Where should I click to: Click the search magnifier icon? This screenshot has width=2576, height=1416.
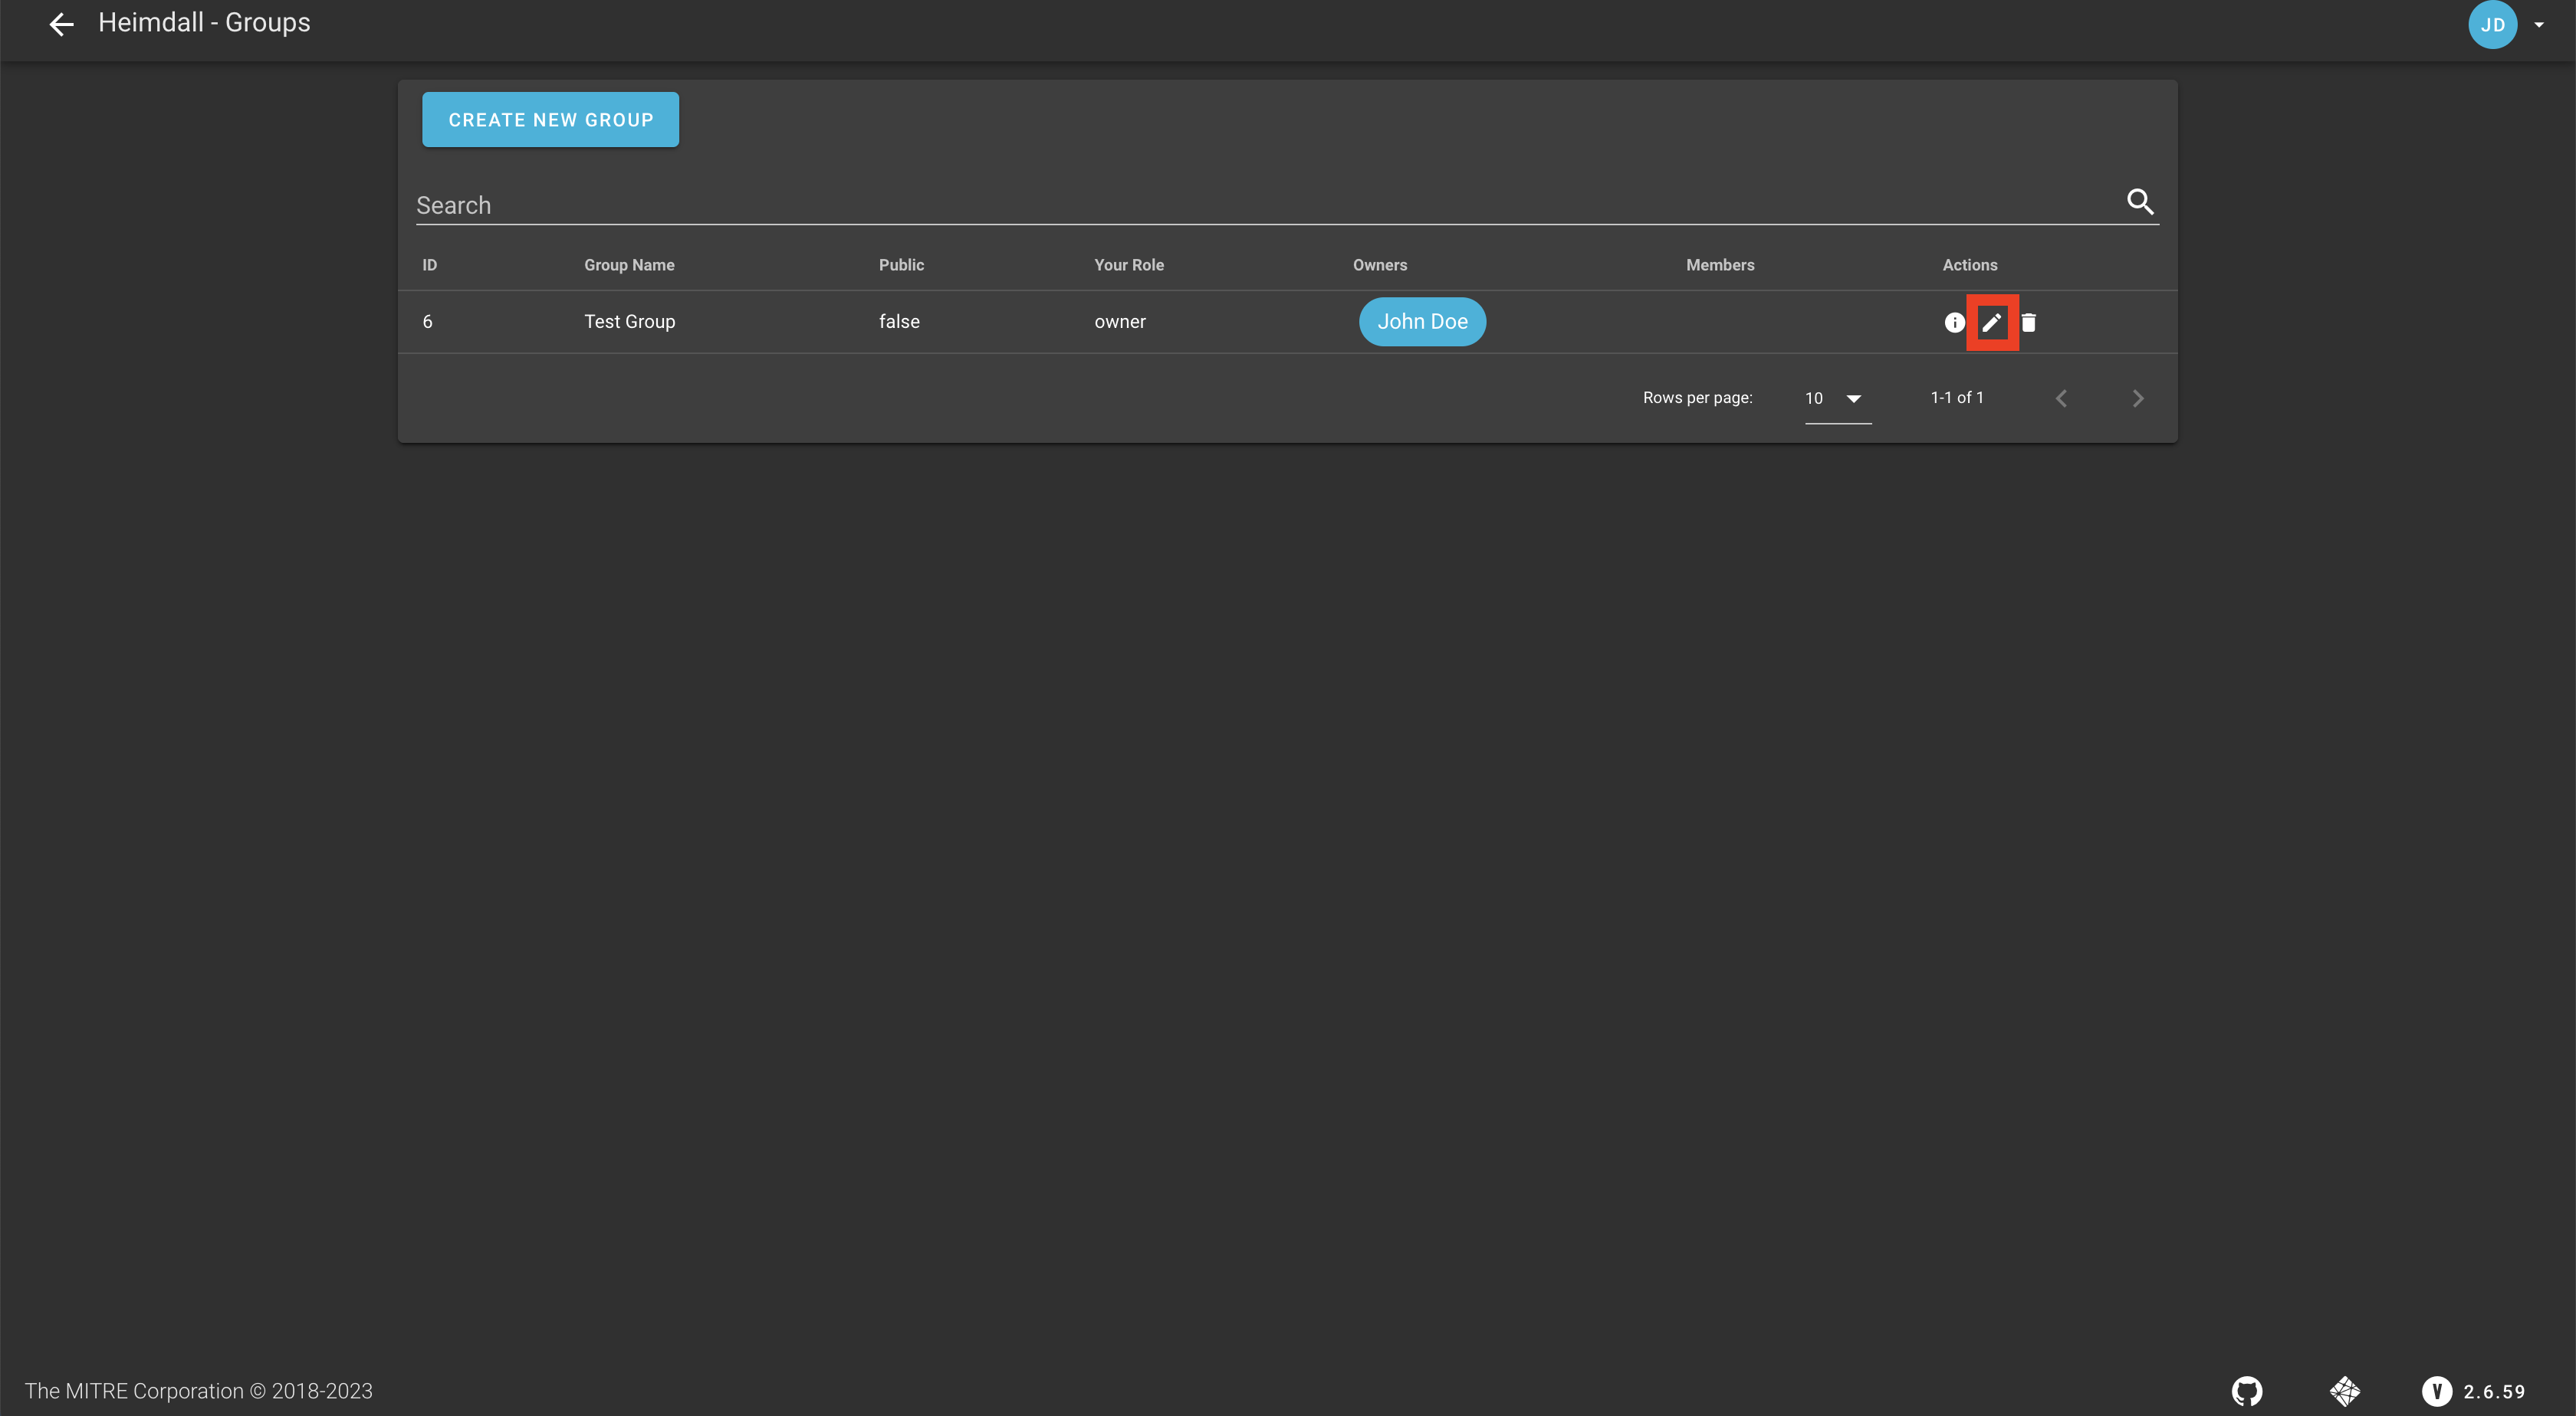pos(2139,202)
